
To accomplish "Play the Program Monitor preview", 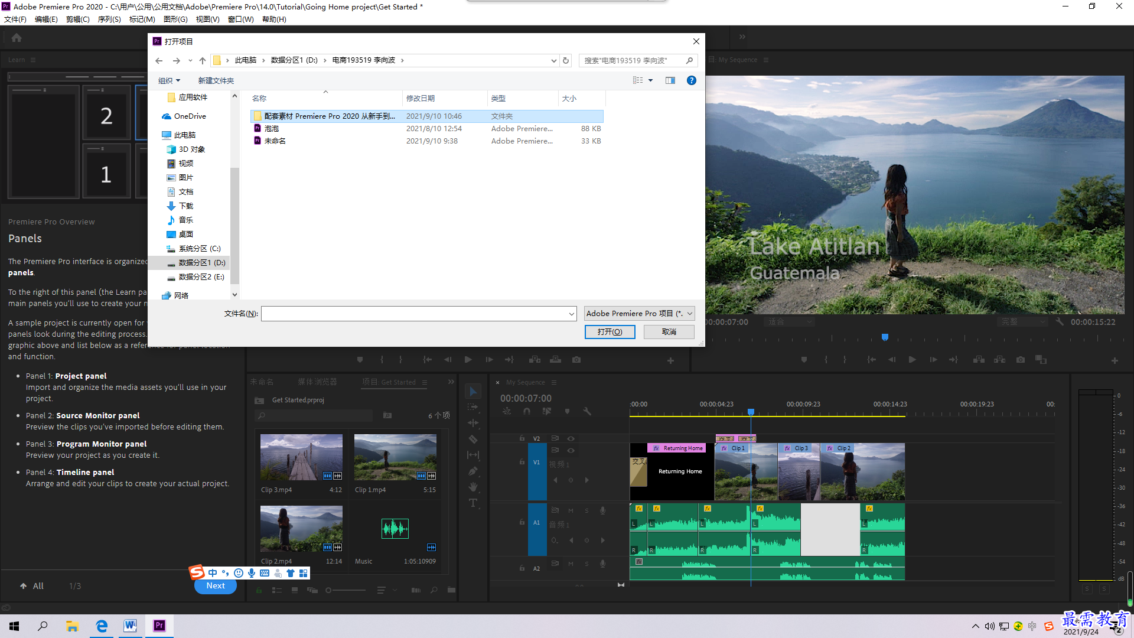I will point(912,360).
